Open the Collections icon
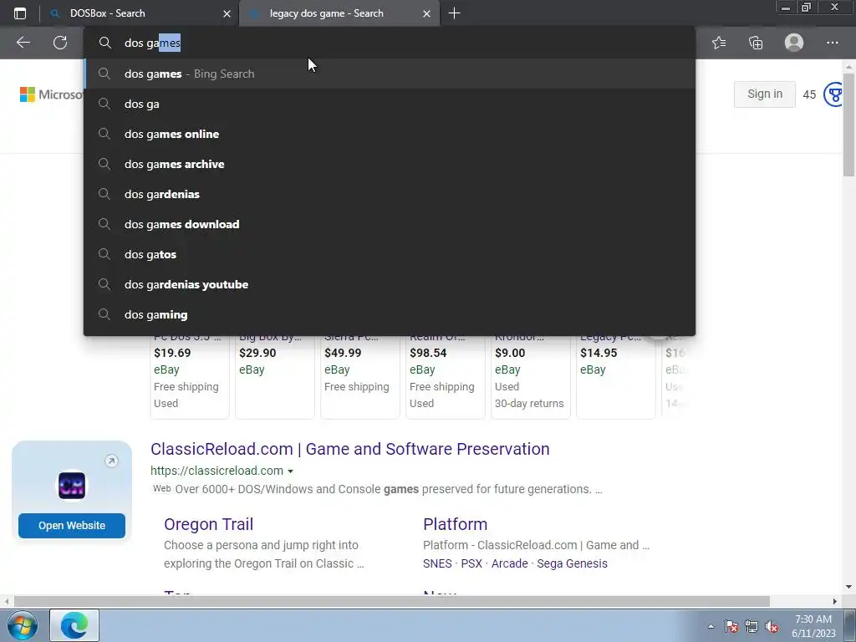Viewport: 856px width, 642px height. (756, 43)
